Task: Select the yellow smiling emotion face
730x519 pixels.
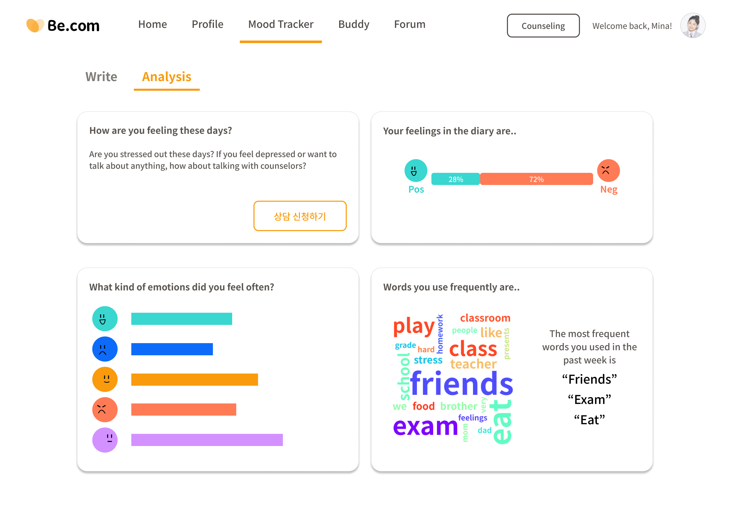Action: [105, 379]
